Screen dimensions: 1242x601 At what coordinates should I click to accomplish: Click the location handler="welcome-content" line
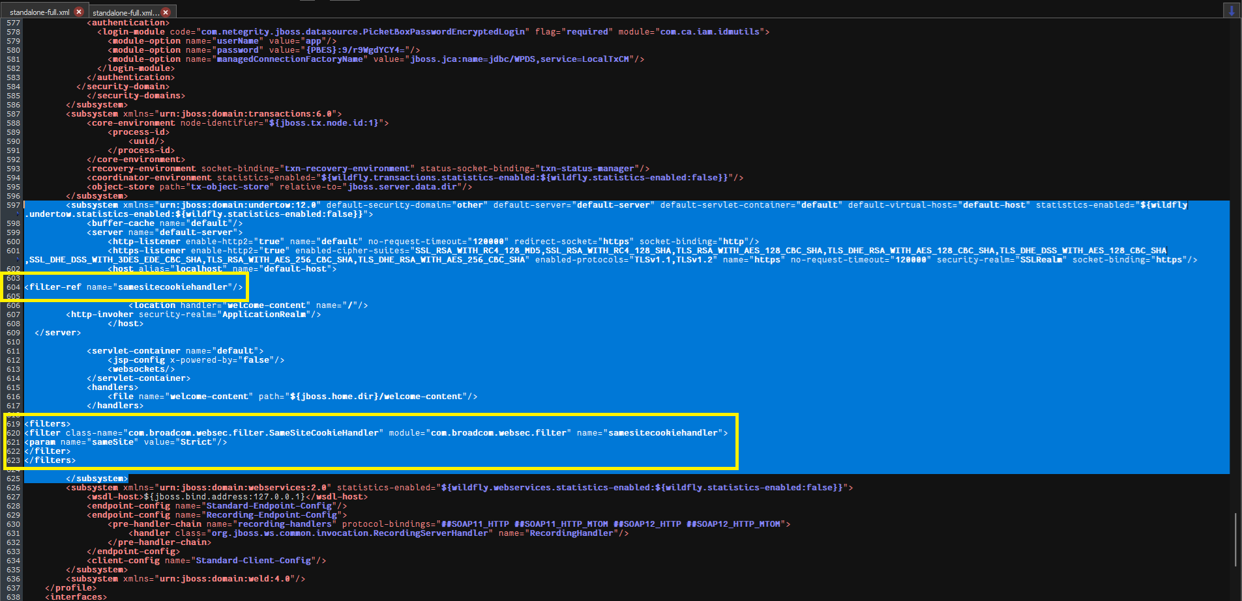click(x=248, y=305)
